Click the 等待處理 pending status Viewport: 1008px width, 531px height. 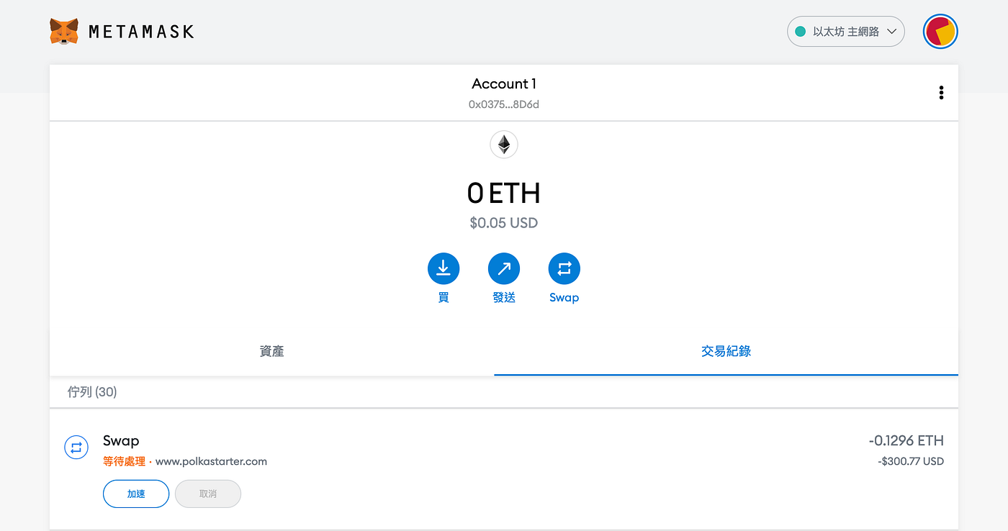coord(125,461)
